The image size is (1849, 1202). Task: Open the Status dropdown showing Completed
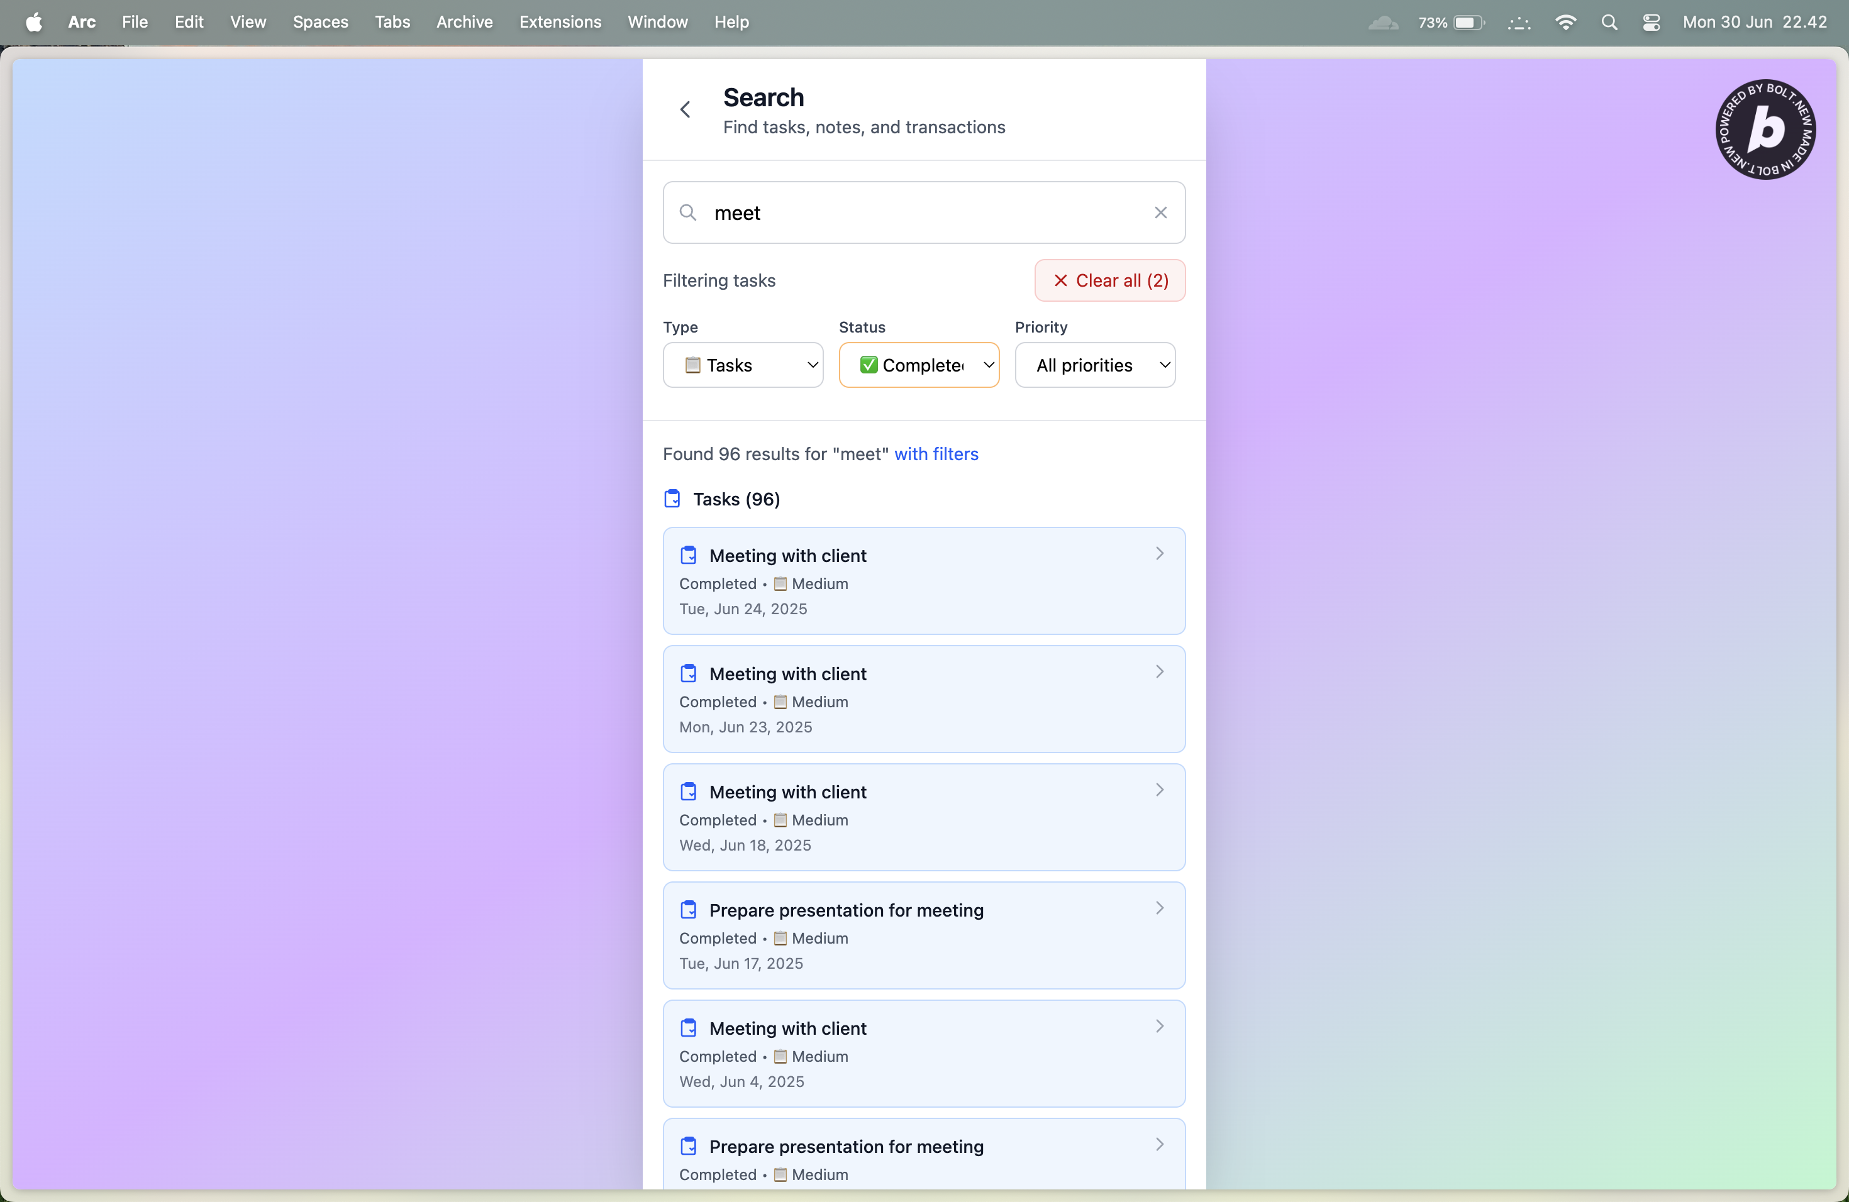tap(918, 365)
